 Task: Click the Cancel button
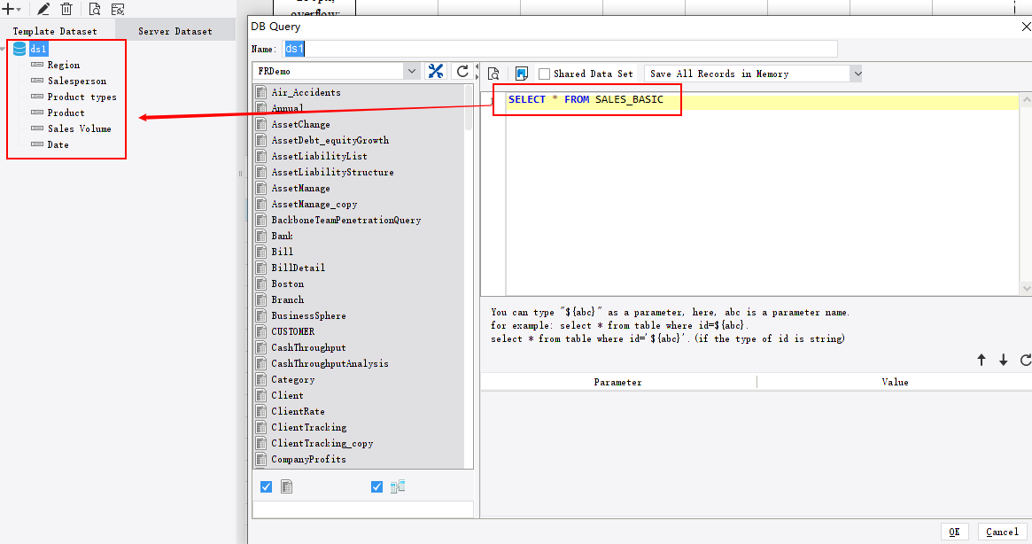point(1002,532)
